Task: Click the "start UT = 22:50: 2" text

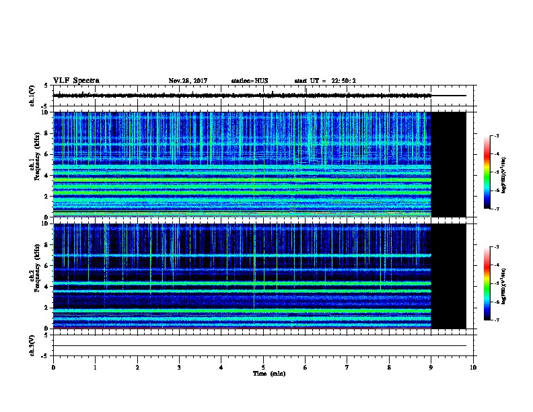Action: [325, 81]
